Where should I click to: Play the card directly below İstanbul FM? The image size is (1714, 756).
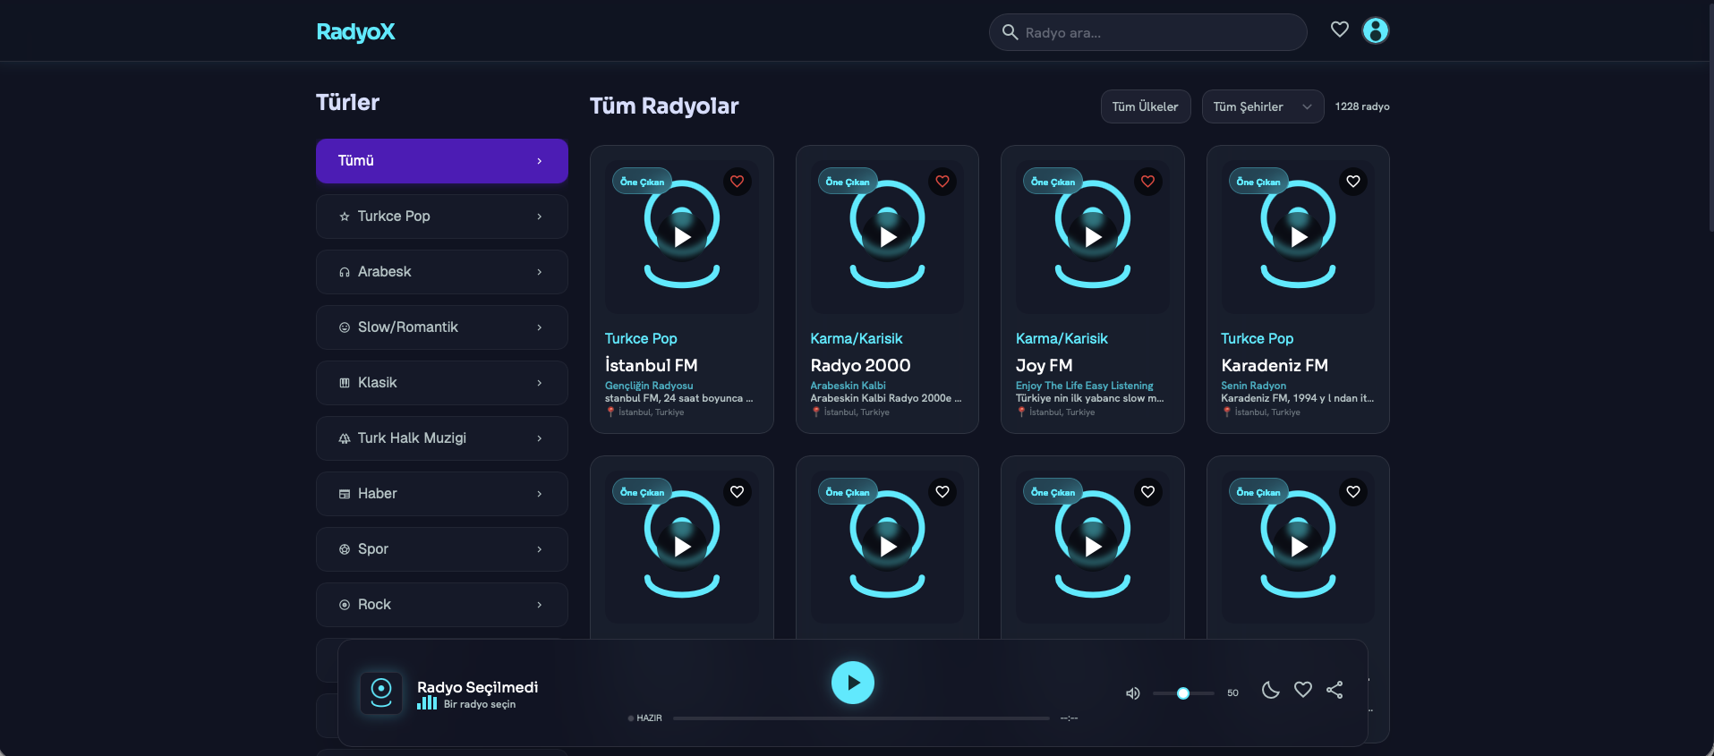(682, 547)
